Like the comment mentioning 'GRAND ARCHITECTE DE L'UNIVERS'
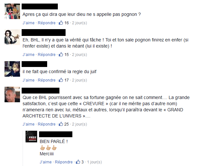198x166 pixels. tap(28, 124)
